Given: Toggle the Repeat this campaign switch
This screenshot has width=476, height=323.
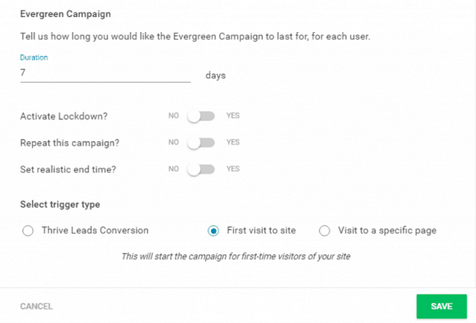Looking at the screenshot, I should (x=201, y=142).
